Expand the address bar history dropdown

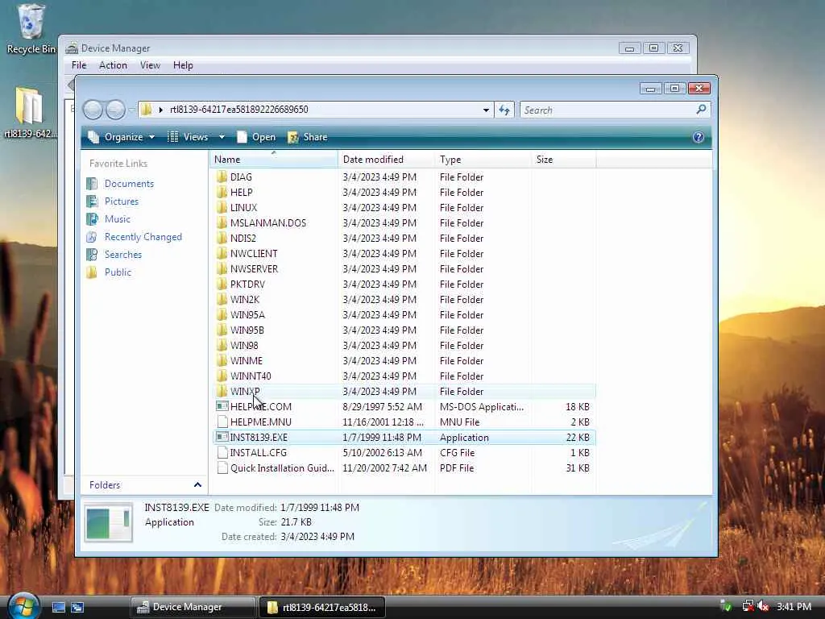tap(486, 110)
